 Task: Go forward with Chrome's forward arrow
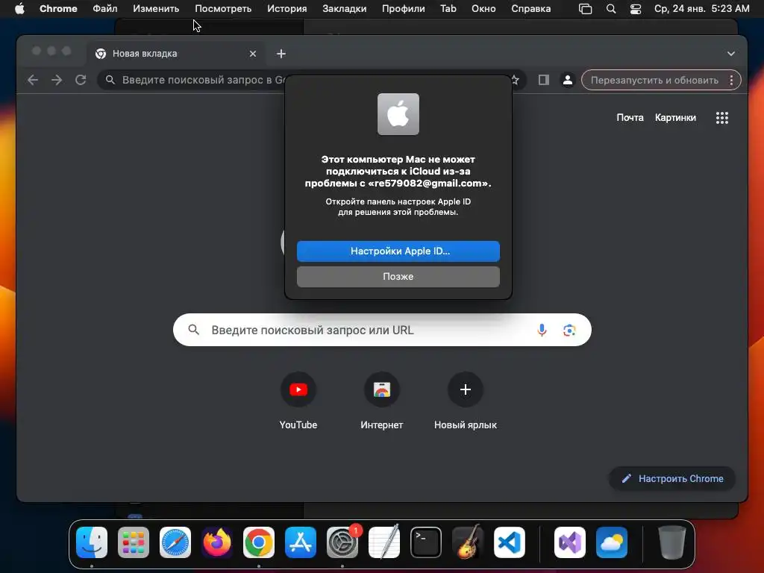[57, 80]
